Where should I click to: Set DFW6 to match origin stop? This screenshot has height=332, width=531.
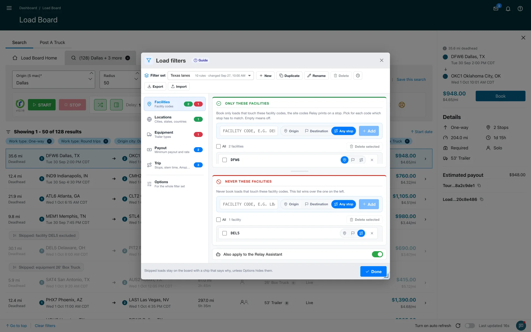pos(344,160)
